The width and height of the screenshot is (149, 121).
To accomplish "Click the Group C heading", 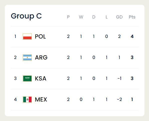I will click(26, 16).
